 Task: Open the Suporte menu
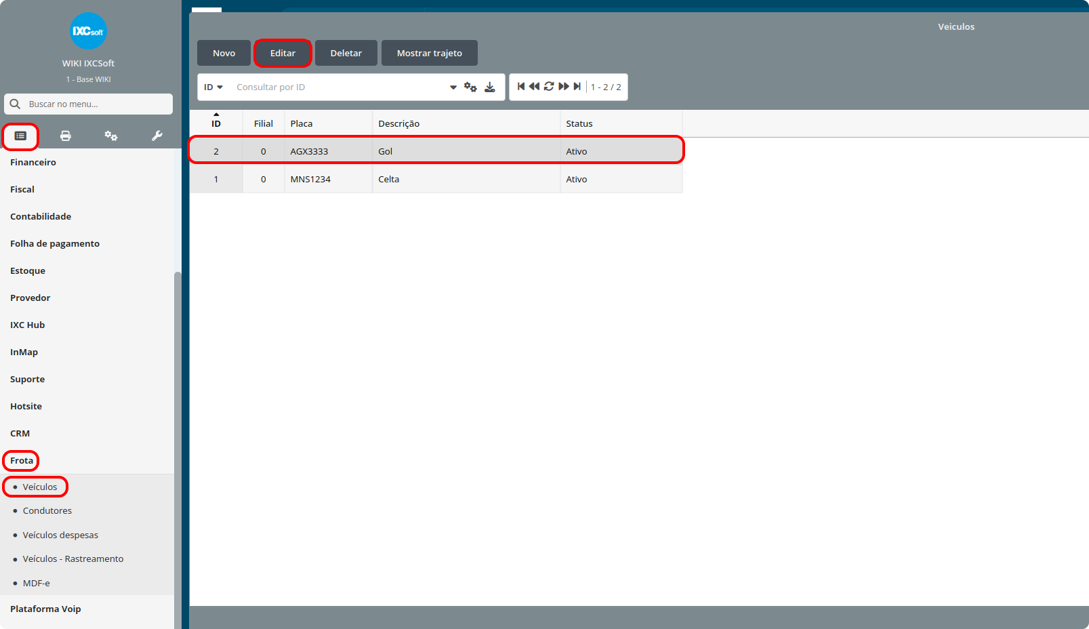28,379
